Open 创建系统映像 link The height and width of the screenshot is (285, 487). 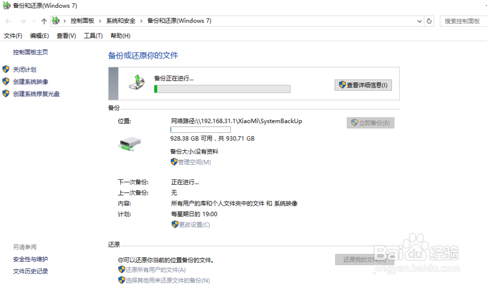click(30, 82)
